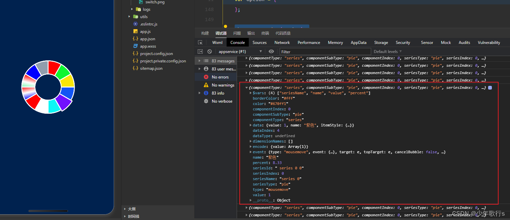Open the 代码质量 panel tab

point(283,33)
